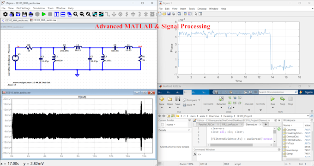Click LTspice zoom out magnifier
This screenshot has width=314, height=166.
82,14
